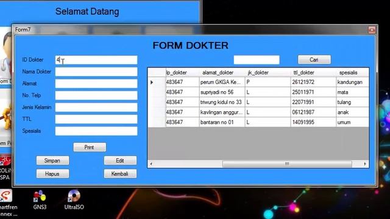Close the Form7 window
The image size is (390, 219).
tap(372, 30)
